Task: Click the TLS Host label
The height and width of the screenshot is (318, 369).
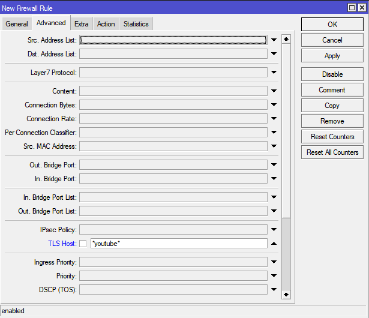Action: pos(62,244)
